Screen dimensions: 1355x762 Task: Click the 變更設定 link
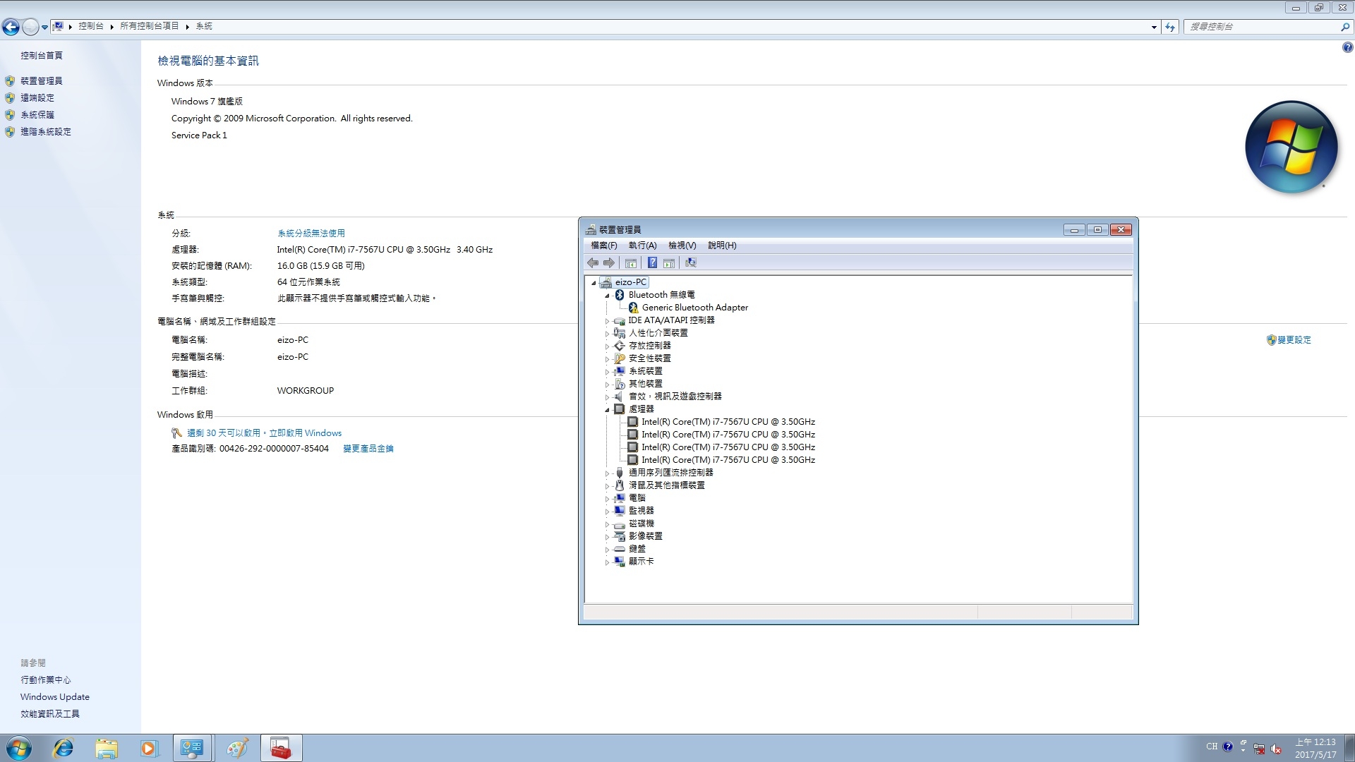pyautogui.click(x=1294, y=340)
